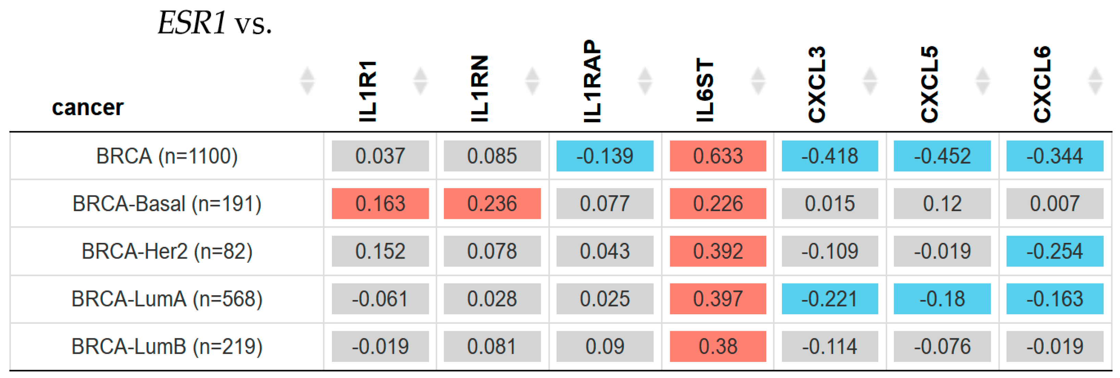Select the BRCA-LumB (n=219) row label
The height and width of the screenshot is (378, 1120).
point(167,347)
